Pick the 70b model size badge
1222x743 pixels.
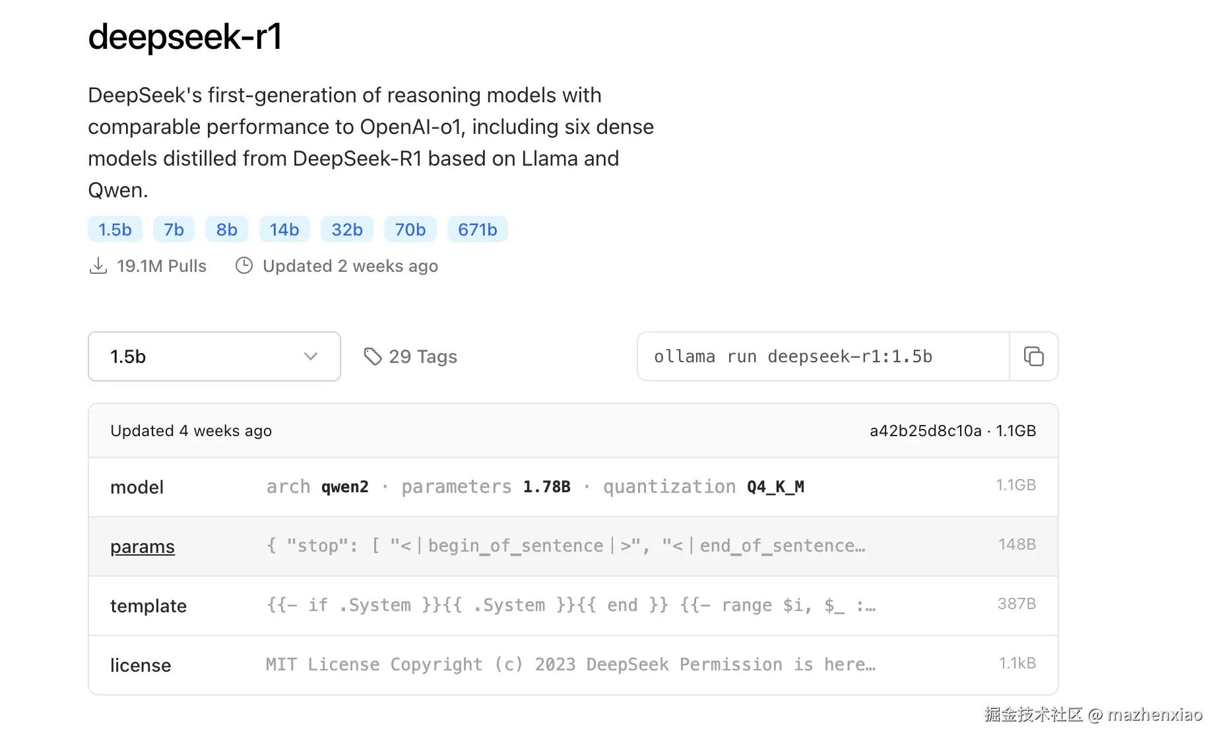pos(410,230)
